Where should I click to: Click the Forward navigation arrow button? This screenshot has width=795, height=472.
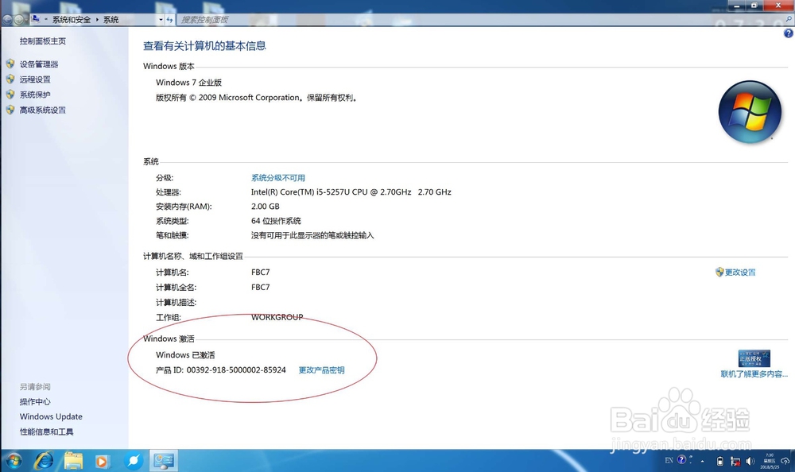tap(19, 20)
